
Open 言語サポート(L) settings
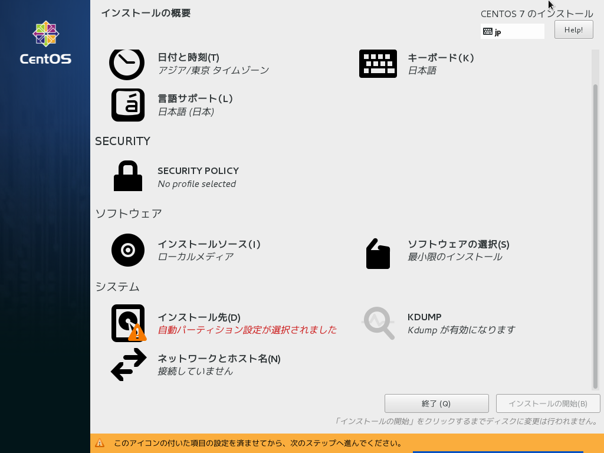(195, 99)
